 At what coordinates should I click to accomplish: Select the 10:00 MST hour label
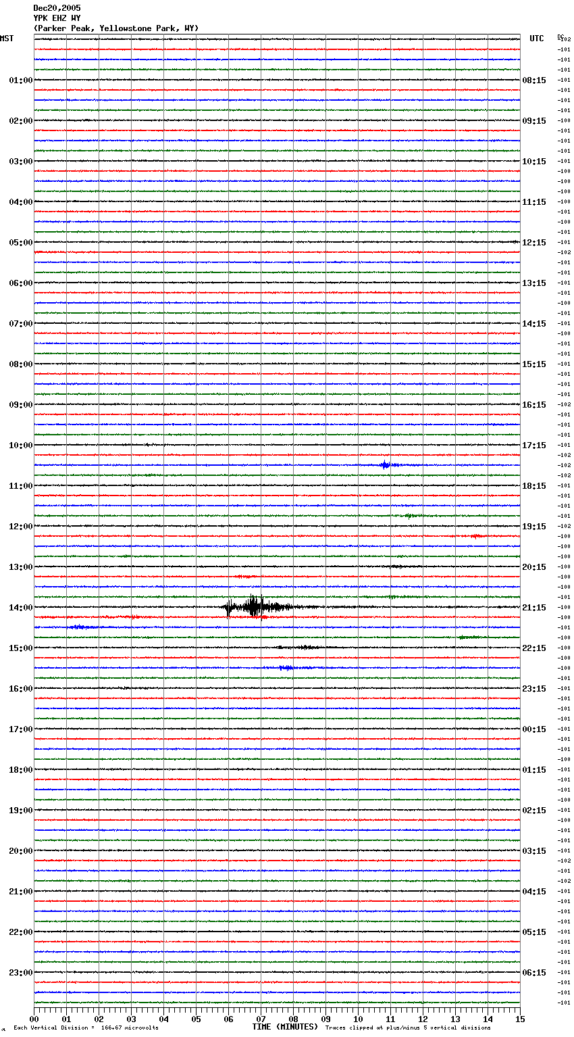coord(21,445)
